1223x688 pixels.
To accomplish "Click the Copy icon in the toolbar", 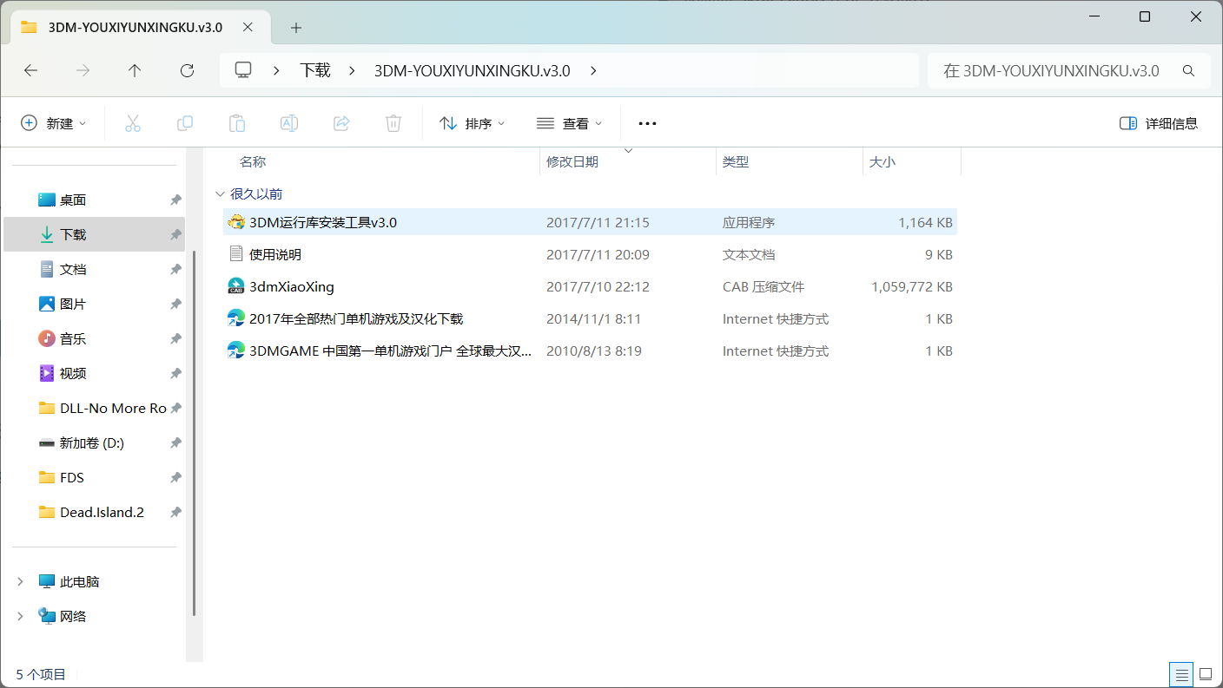I will pos(185,123).
